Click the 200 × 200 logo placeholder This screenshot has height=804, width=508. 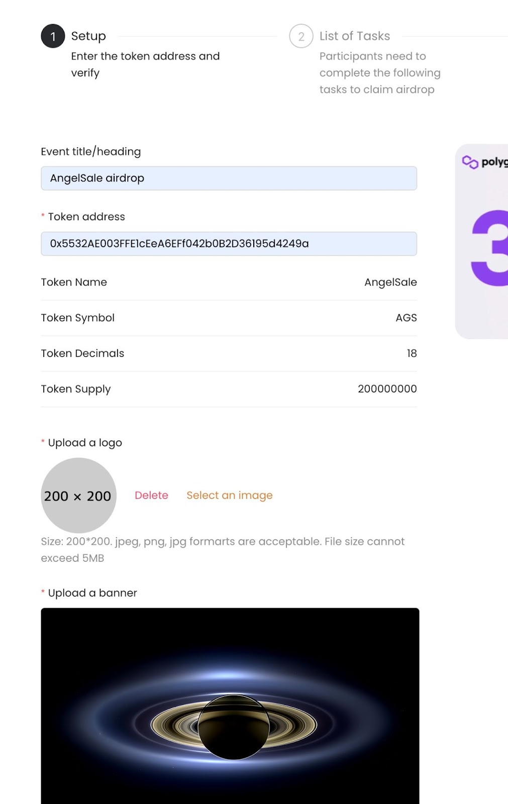(x=78, y=495)
